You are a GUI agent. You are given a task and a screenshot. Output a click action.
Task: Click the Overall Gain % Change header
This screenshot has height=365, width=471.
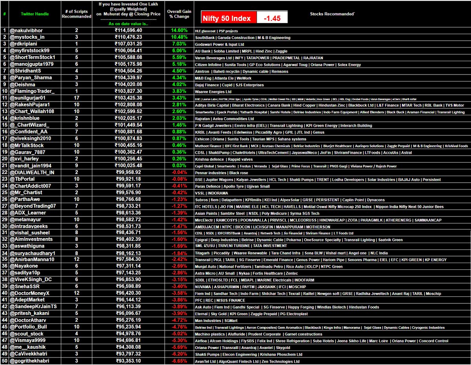pyautogui.click(x=179, y=14)
